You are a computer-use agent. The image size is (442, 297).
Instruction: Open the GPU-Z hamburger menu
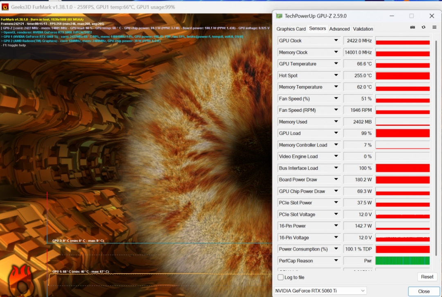[434, 27]
